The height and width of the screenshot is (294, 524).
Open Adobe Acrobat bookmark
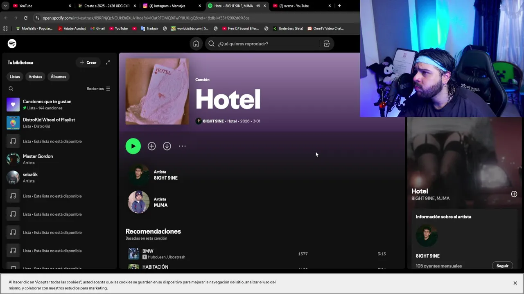[x=72, y=29]
